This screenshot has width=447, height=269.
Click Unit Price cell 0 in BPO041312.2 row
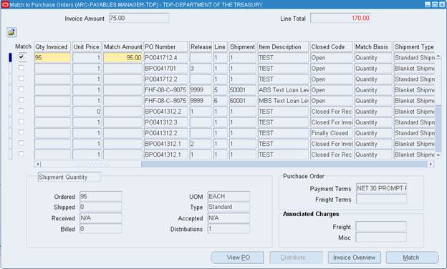click(87, 112)
